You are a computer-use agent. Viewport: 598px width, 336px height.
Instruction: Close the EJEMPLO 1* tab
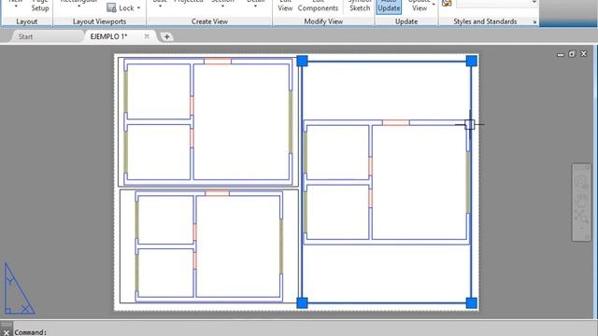click(147, 36)
